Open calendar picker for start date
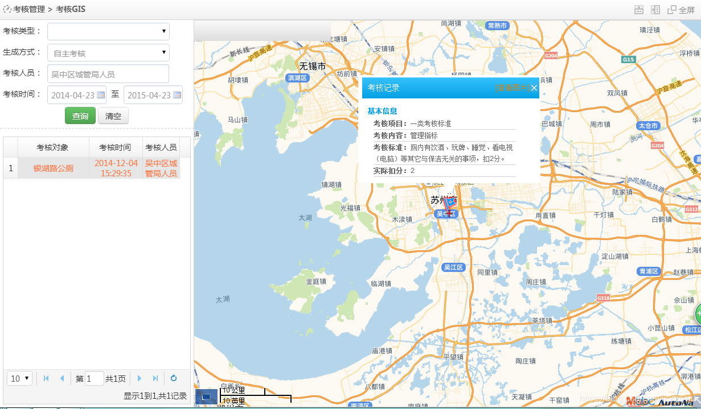The height and width of the screenshot is (409, 701). [x=101, y=95]
